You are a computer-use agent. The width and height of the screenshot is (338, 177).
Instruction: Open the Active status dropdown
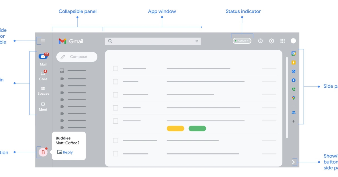point(242,41)
